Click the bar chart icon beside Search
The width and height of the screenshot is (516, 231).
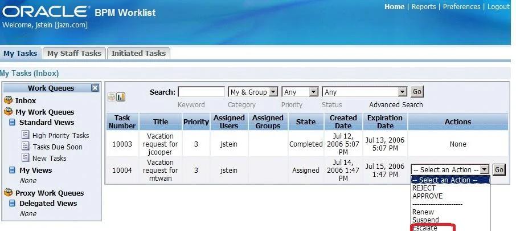[121, 97]
